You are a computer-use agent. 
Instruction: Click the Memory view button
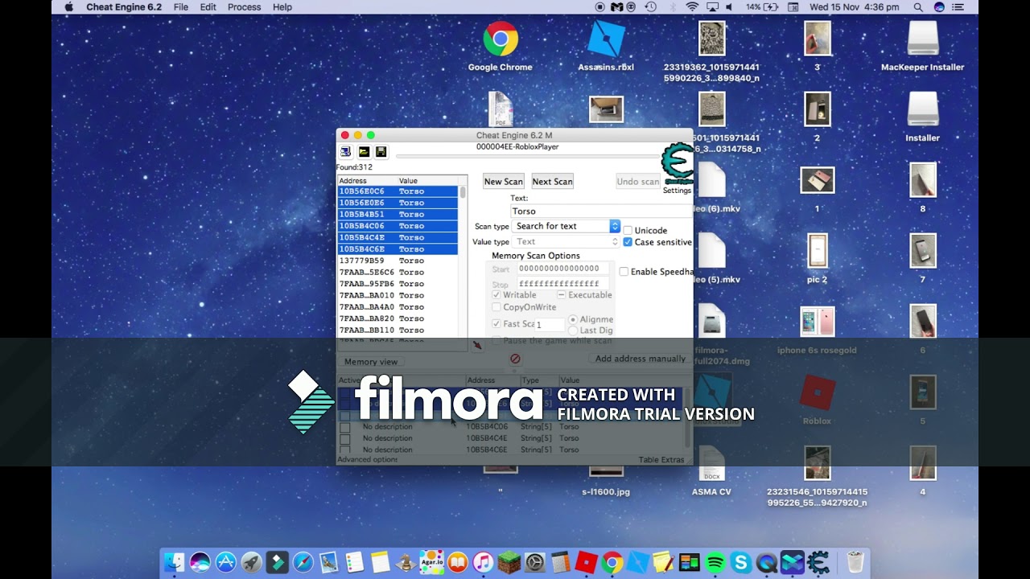click(x=371, y=362)
